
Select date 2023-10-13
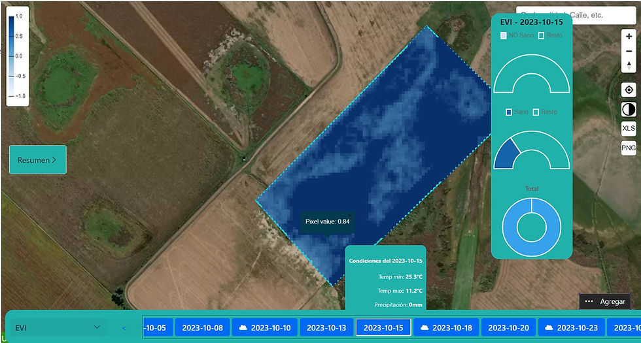[326, 327]
